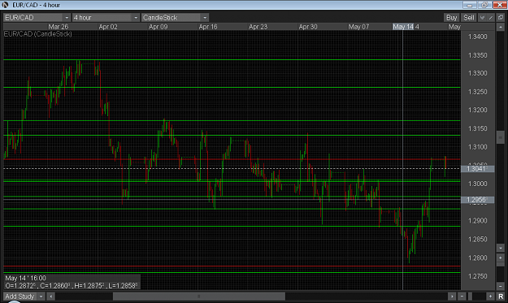Click the 1.3150 price axis label
Viewport: 508px width, 303px height.
point(478,128)
